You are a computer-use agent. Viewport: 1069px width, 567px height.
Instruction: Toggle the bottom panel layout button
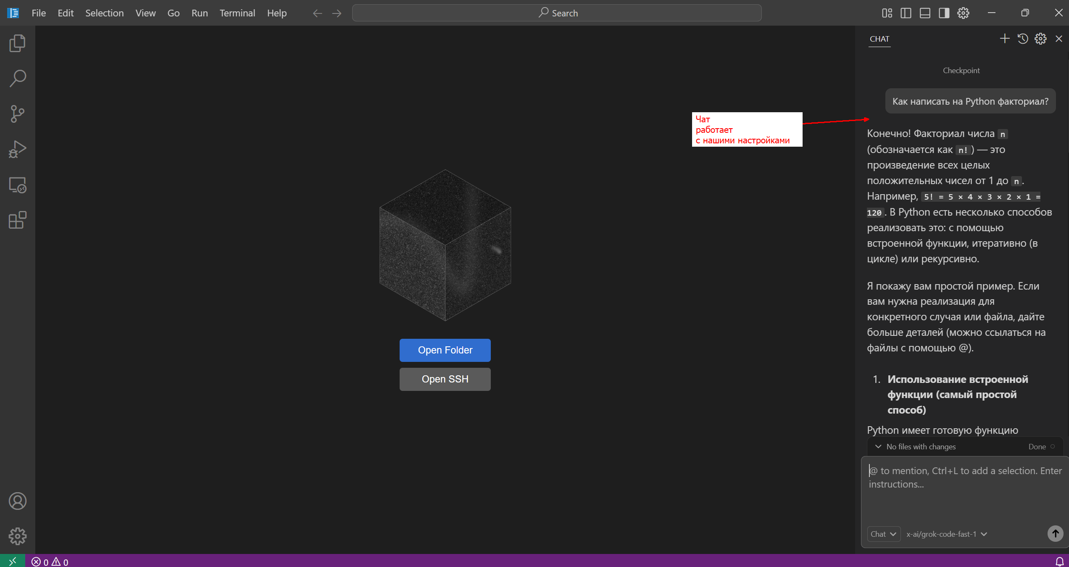(x=925, y=13)
